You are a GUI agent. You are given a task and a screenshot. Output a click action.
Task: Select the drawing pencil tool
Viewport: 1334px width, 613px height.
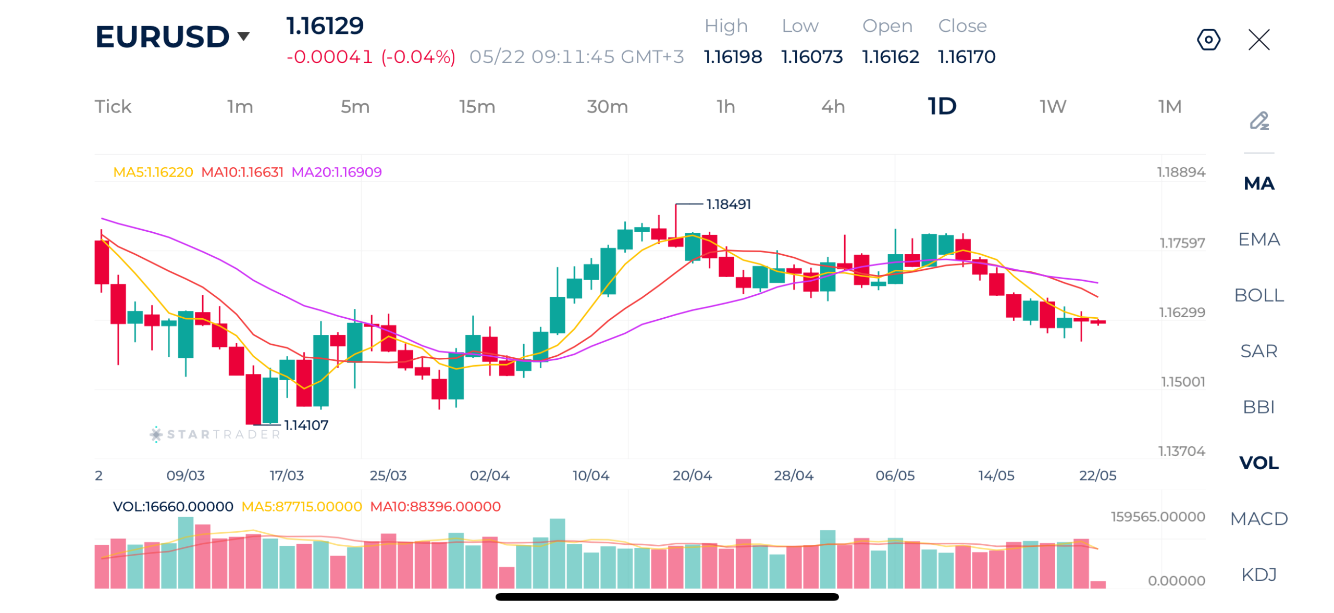(x=1258, y=121)
